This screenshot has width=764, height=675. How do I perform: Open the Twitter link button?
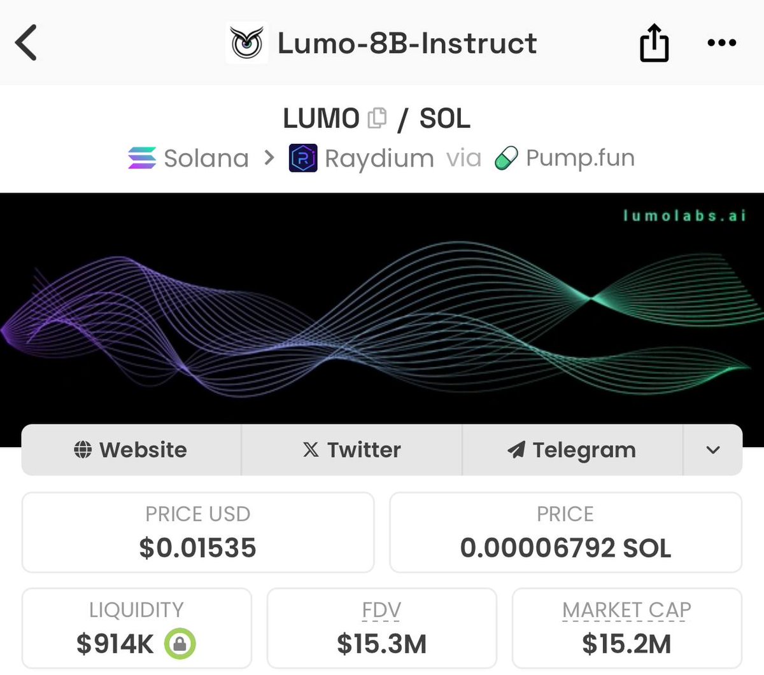(351, 450)
